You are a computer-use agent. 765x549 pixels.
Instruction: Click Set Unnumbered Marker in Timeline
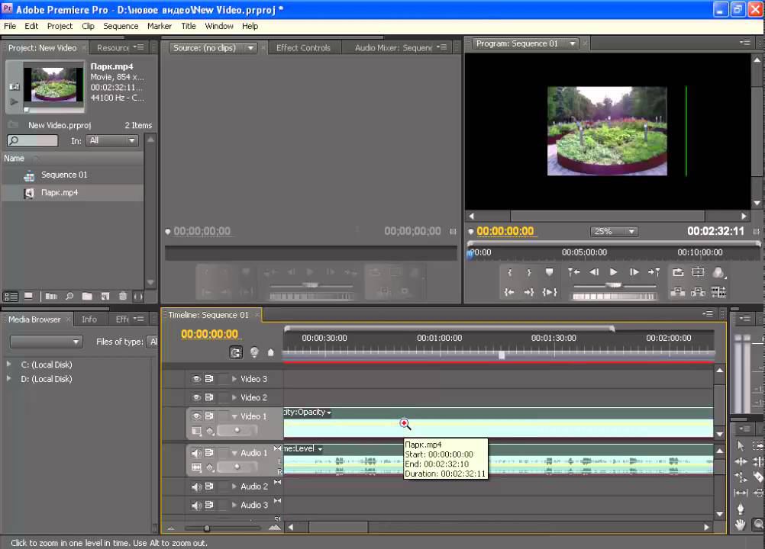271,352
